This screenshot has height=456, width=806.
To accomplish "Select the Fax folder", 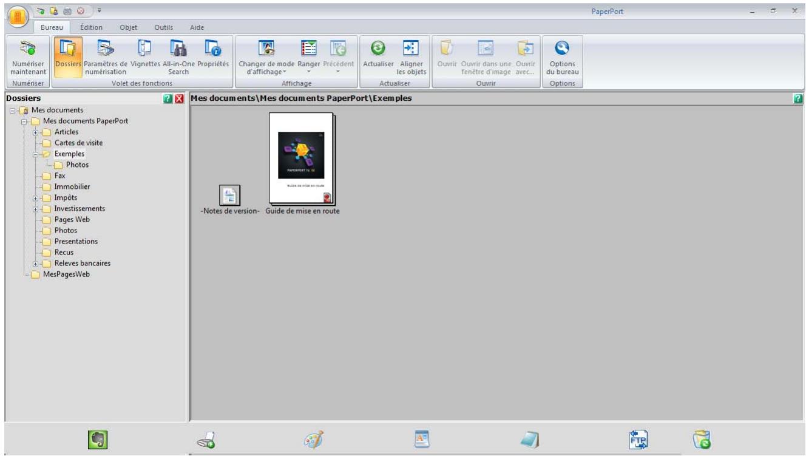I will pyautogui.click(x=59, y=175).
